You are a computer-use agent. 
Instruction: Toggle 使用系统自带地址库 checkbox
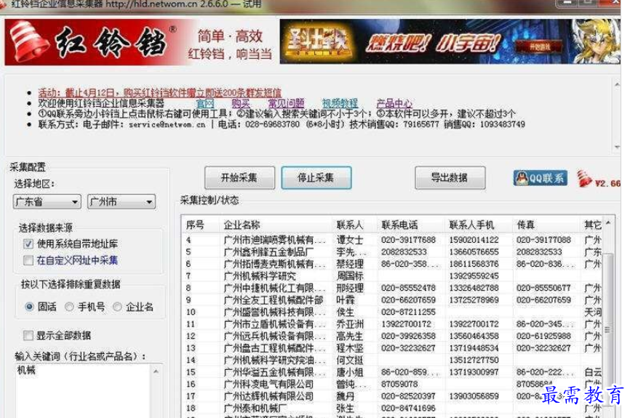click(28, 244)
